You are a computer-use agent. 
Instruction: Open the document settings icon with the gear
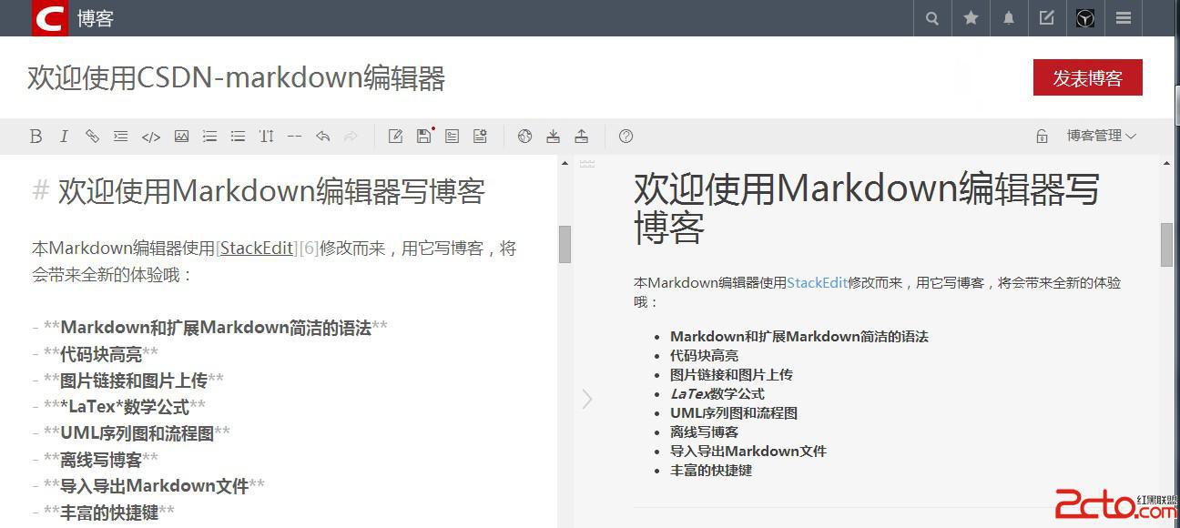(x=480, y=137)
